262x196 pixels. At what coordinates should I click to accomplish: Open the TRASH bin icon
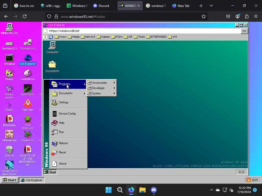point(9,151)
